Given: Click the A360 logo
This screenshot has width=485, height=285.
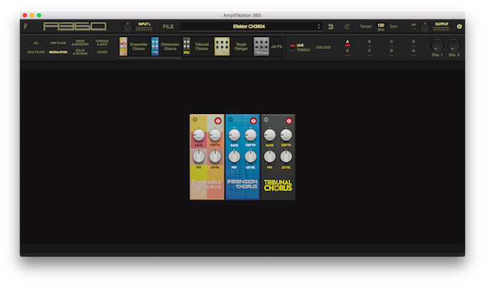Looking at the screenshot, I should [x=75, y=26].
